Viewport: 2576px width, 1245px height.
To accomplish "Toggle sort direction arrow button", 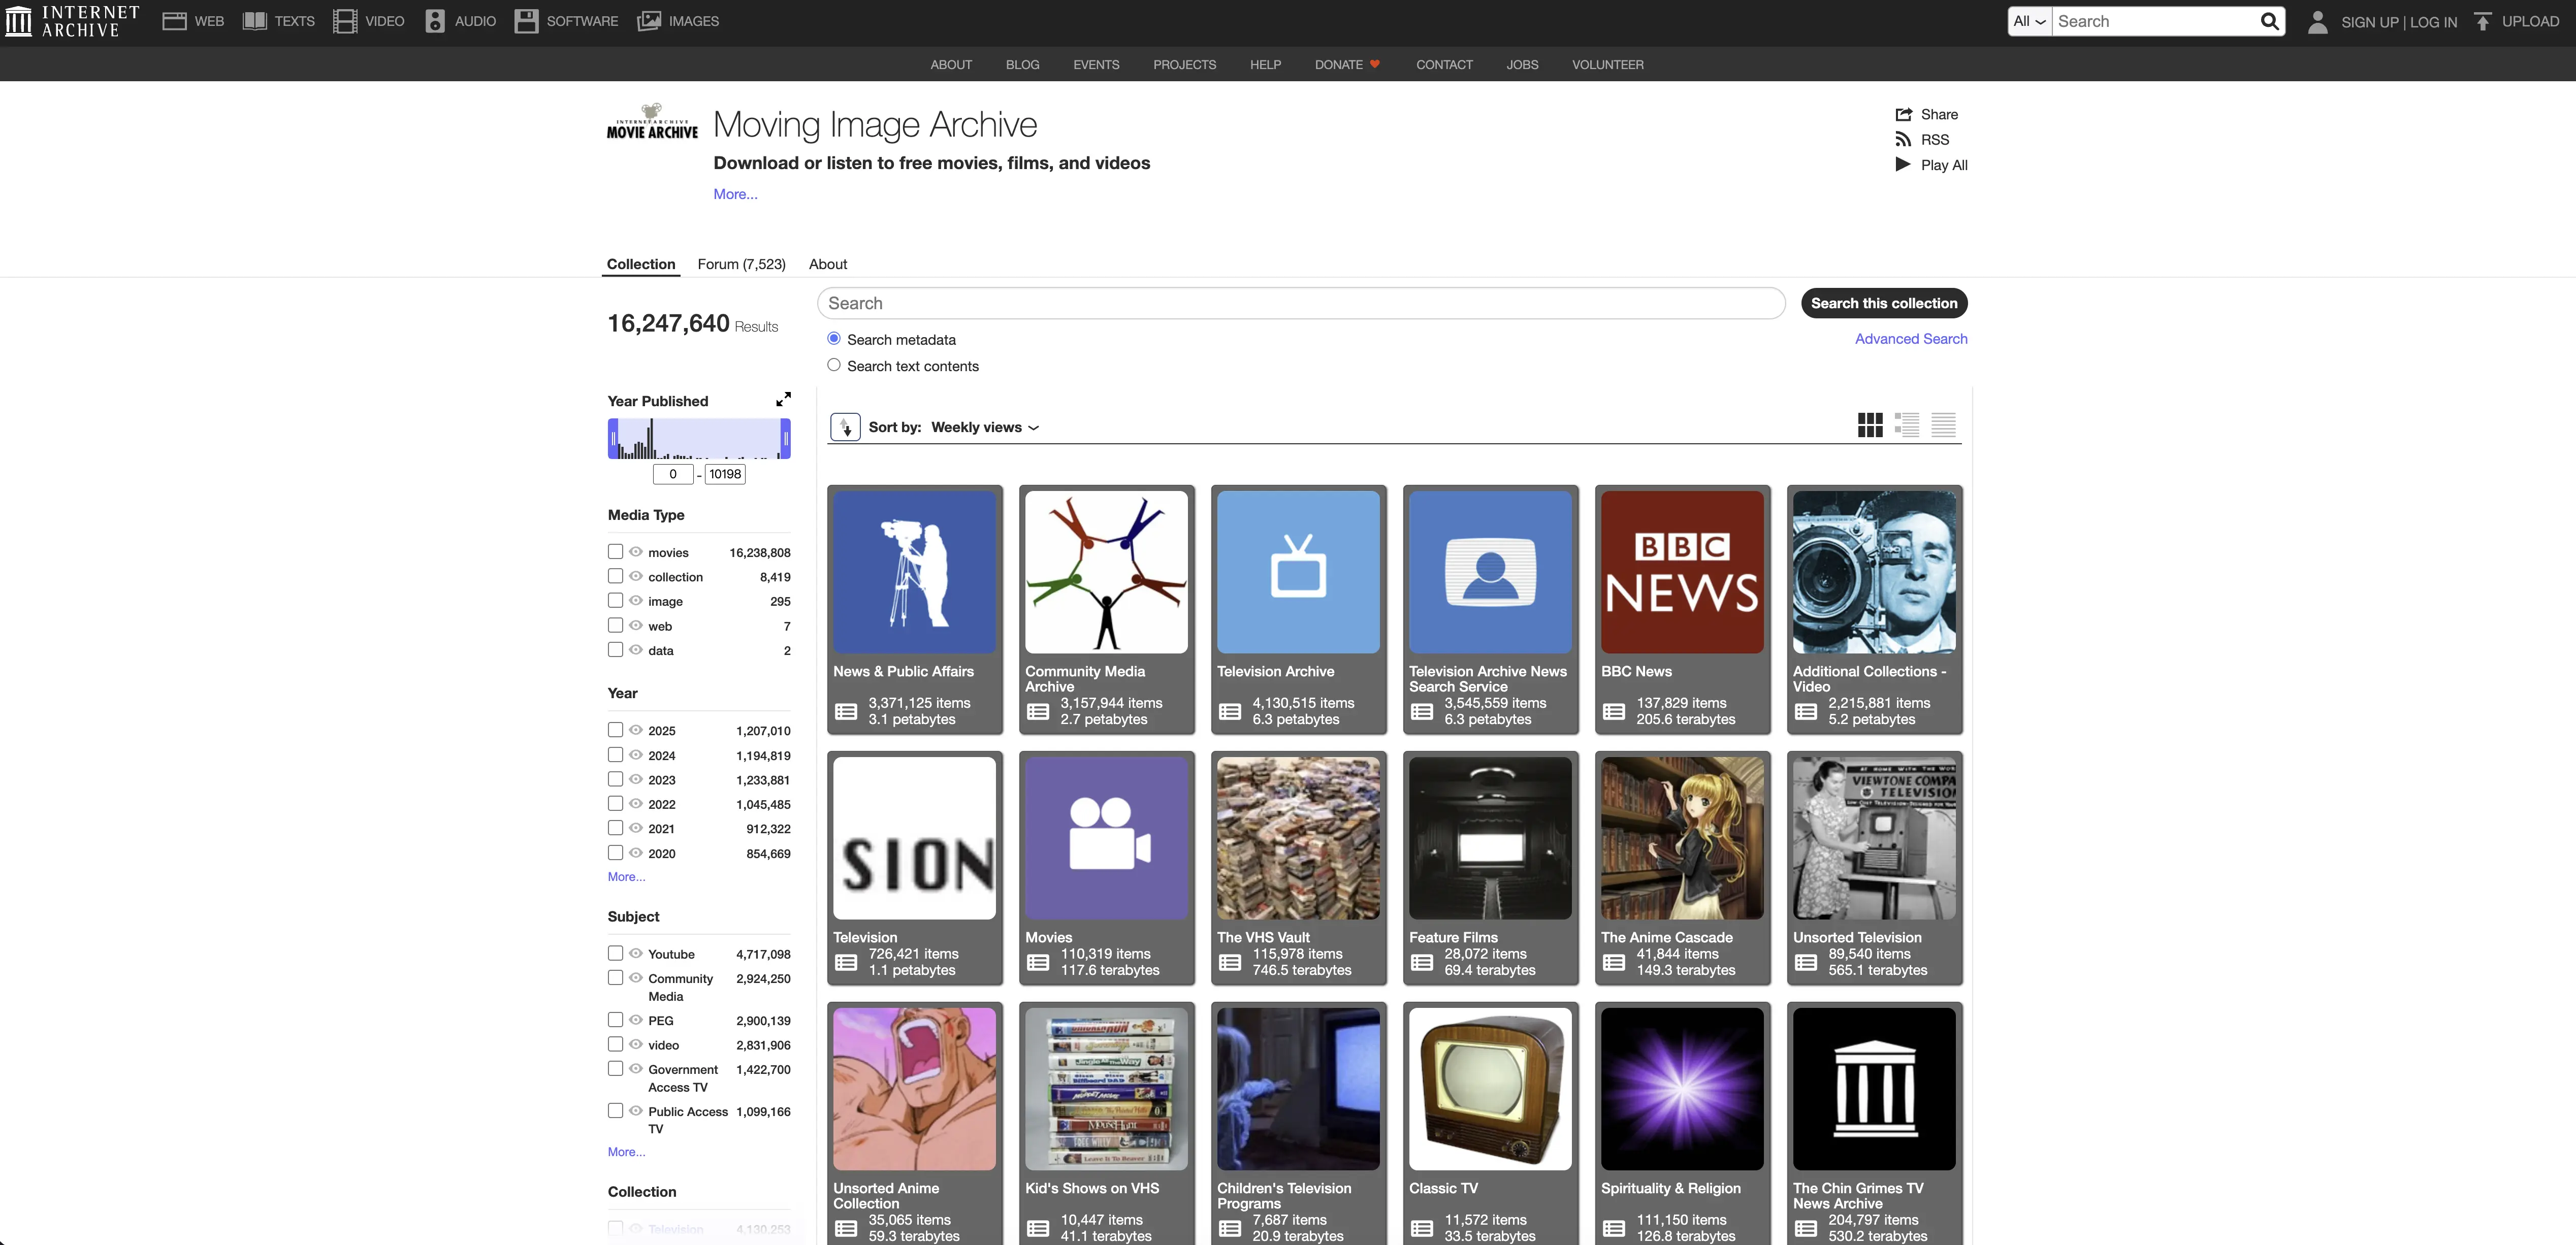I will click(845, 427).
